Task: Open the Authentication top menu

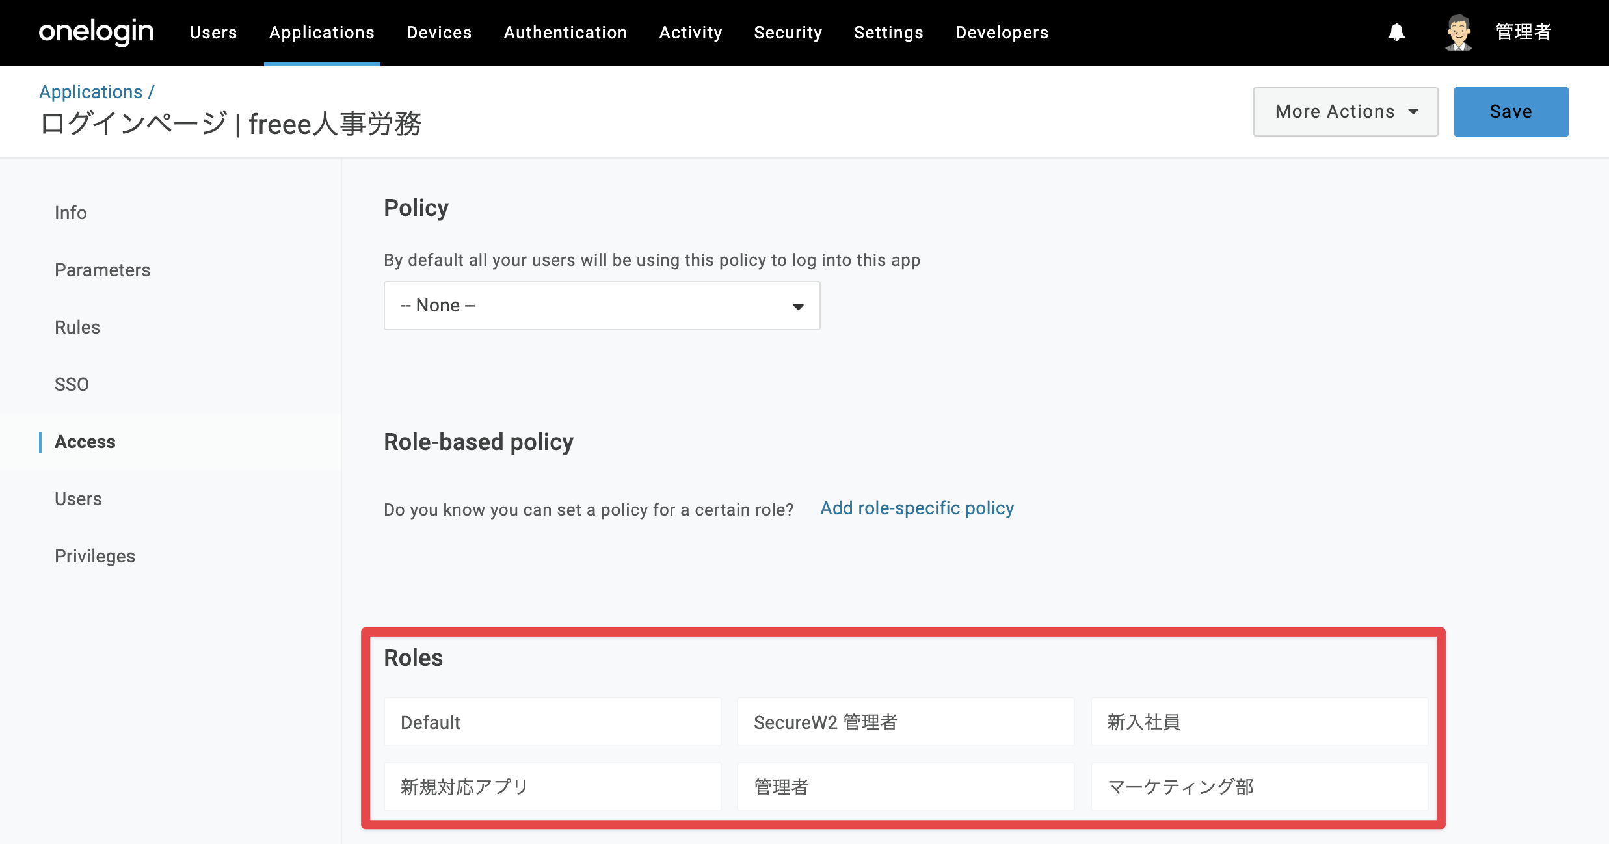Action: pyautogui.click(x=565, y=33)
